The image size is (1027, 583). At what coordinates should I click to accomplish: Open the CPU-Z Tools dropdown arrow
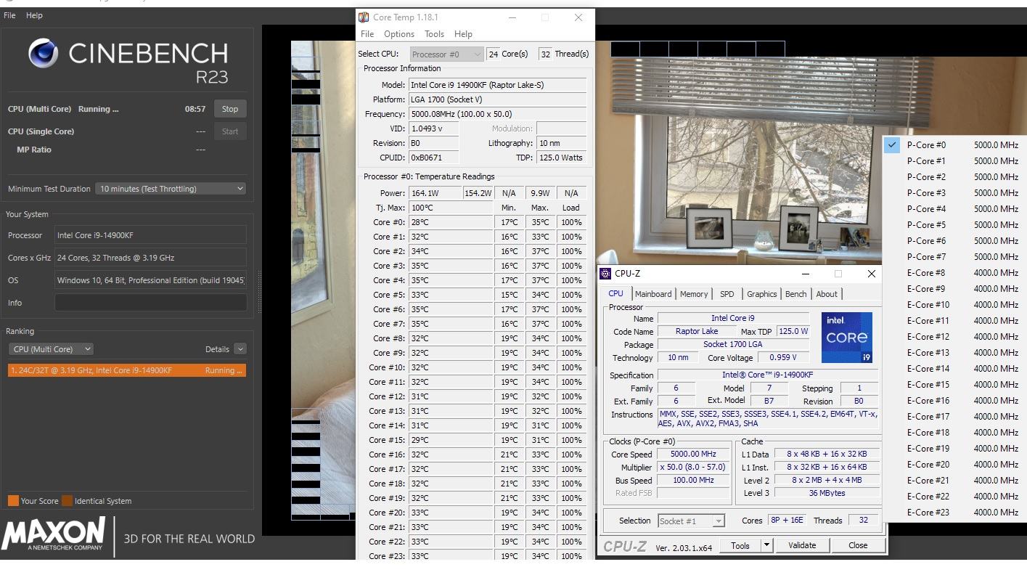pos(766,545)
